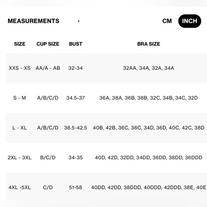The width and height of the screenshot is (207, 207).
Task: Click the CUP SIZE column header
Action: pyautogui.click(x=48, y=44)
